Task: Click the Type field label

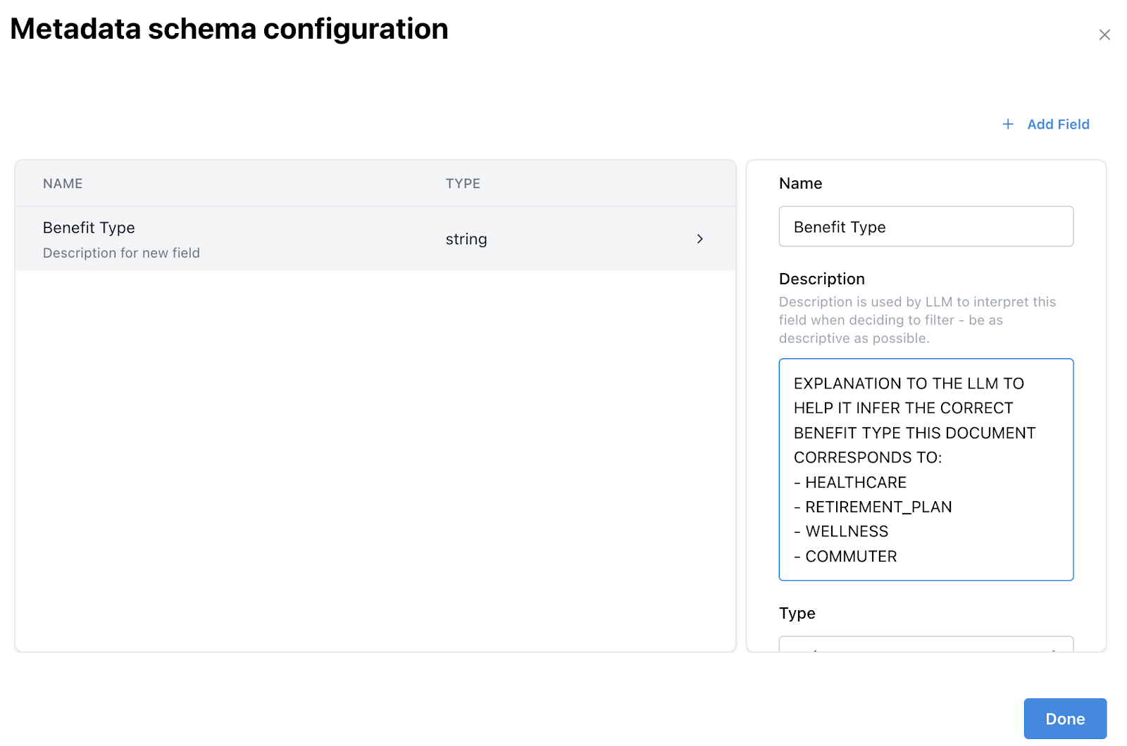Action: (x=797, y=614)
